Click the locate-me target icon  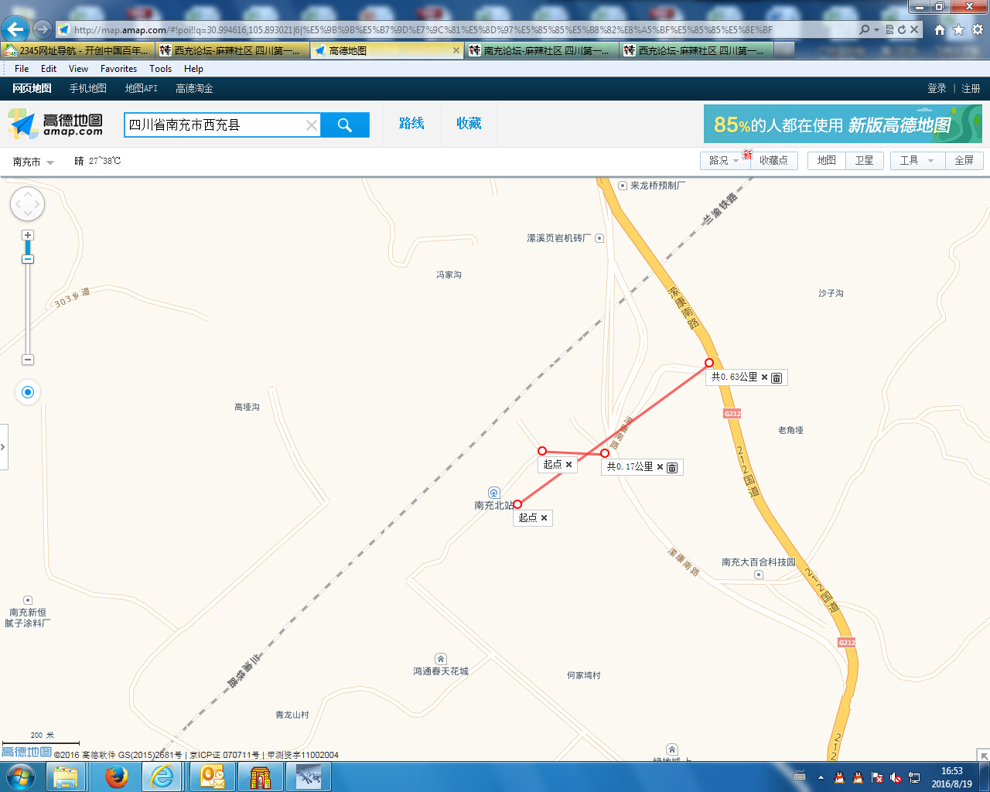[x=28, y=392]
